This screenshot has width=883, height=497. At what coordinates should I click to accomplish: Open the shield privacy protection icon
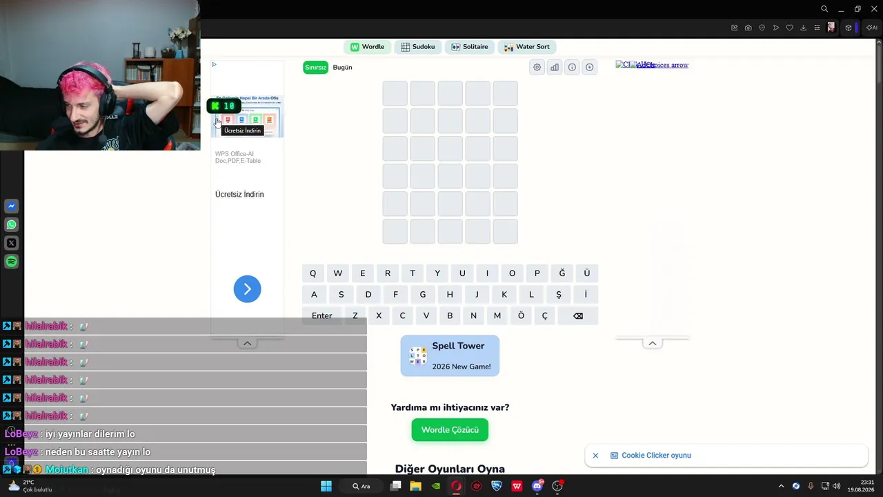[x=762, y=28]
